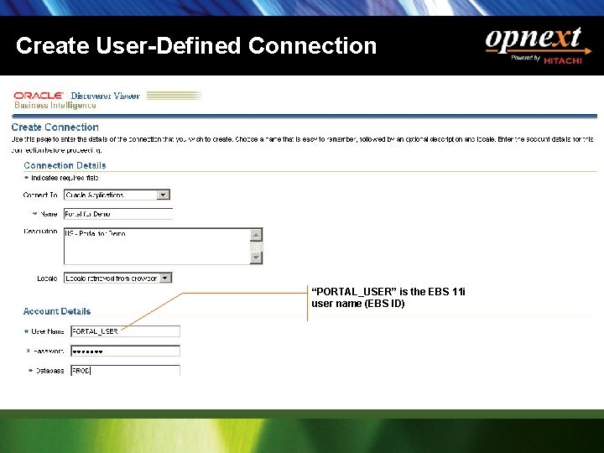The width and height of the screenshot is (604, 453).
Task: Click the Locale dropdown arrow button
Action: [165, 279]
